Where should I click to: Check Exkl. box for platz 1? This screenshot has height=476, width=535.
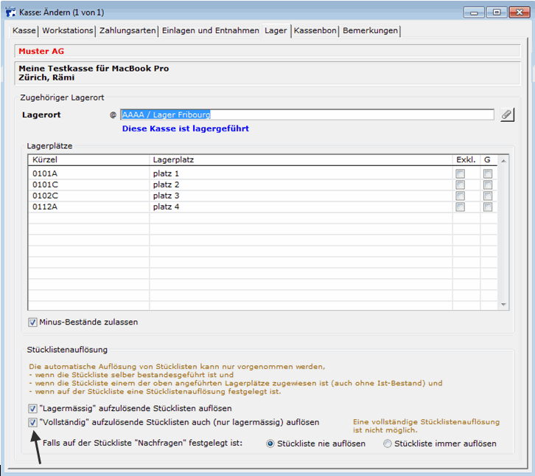pyautogui.click(x=461, y=174)
